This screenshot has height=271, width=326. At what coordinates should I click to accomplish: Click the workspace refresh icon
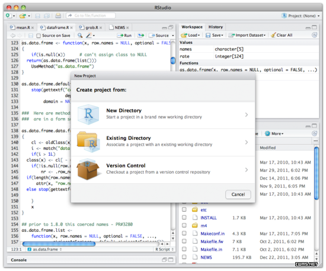pos(314,35)
